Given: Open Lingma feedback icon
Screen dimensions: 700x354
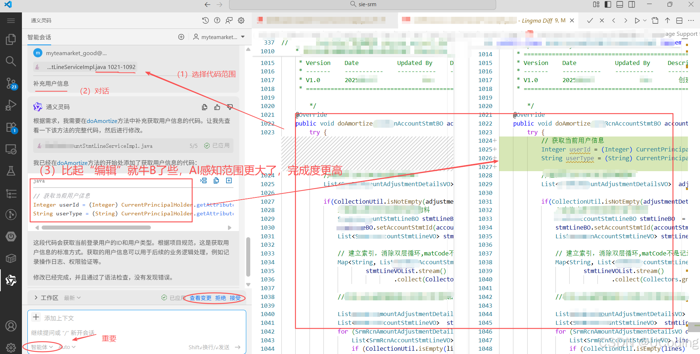Looking at the screenshot, I should [x=229, y=20].
